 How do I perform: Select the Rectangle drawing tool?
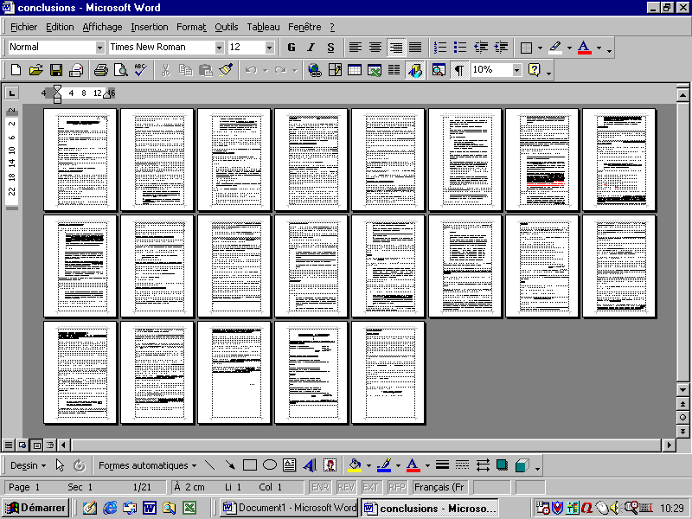[250, 465]
